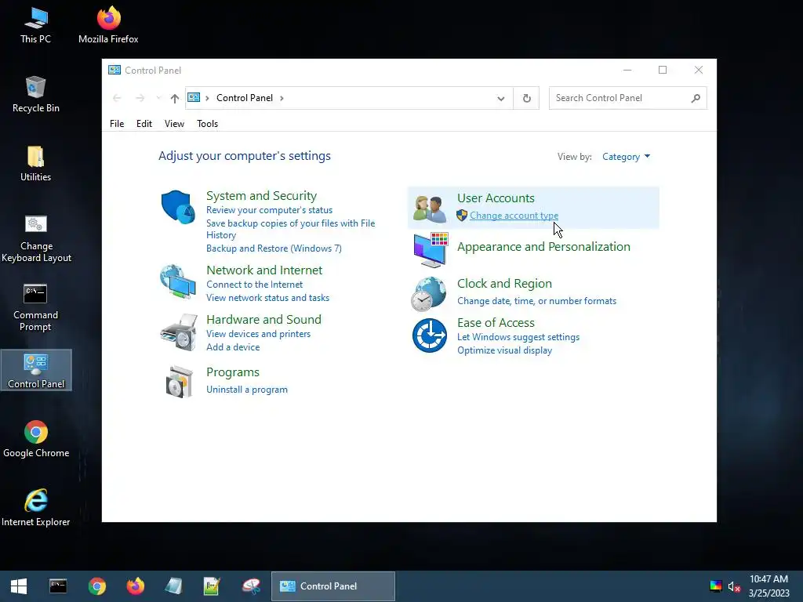Screen dimensions: 803x602
Task: Click Let Windows suggest settings
Action: tap(518, 337)
